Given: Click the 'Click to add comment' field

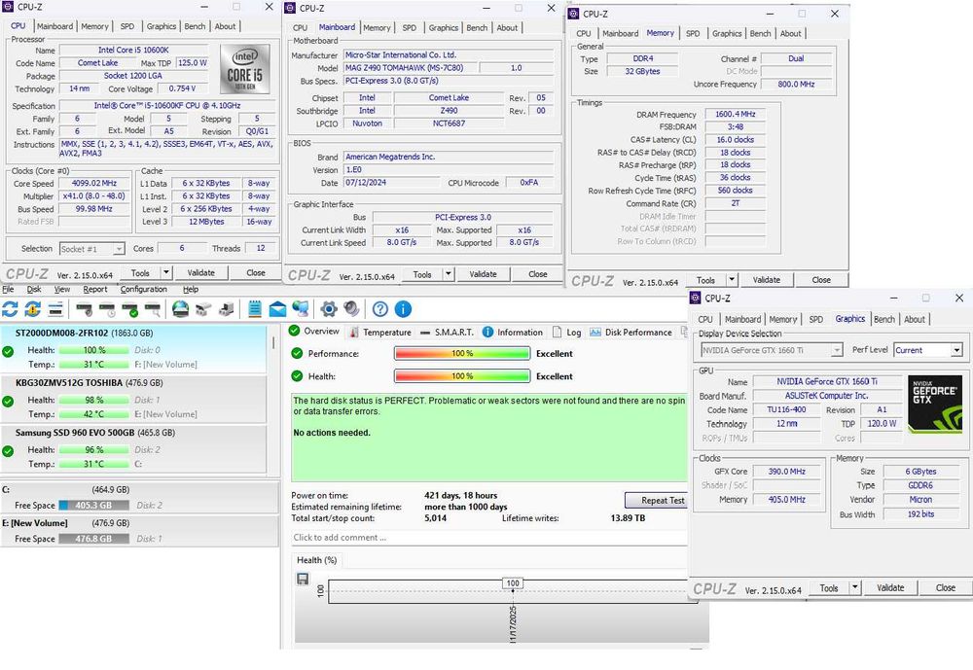Looking at the screenshot, I should (489, 537).
